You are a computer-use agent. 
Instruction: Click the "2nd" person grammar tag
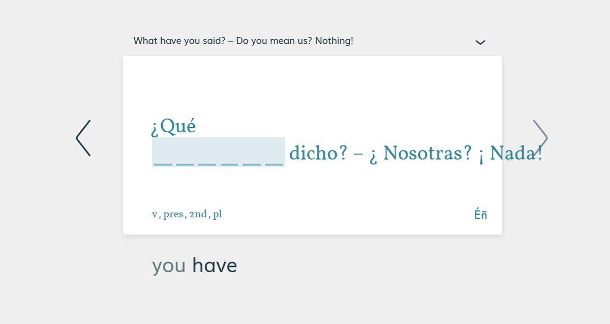click(198, 214)
